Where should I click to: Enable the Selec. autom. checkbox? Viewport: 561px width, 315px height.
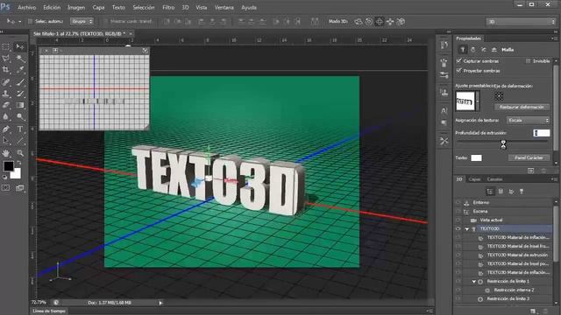point(30,21)
